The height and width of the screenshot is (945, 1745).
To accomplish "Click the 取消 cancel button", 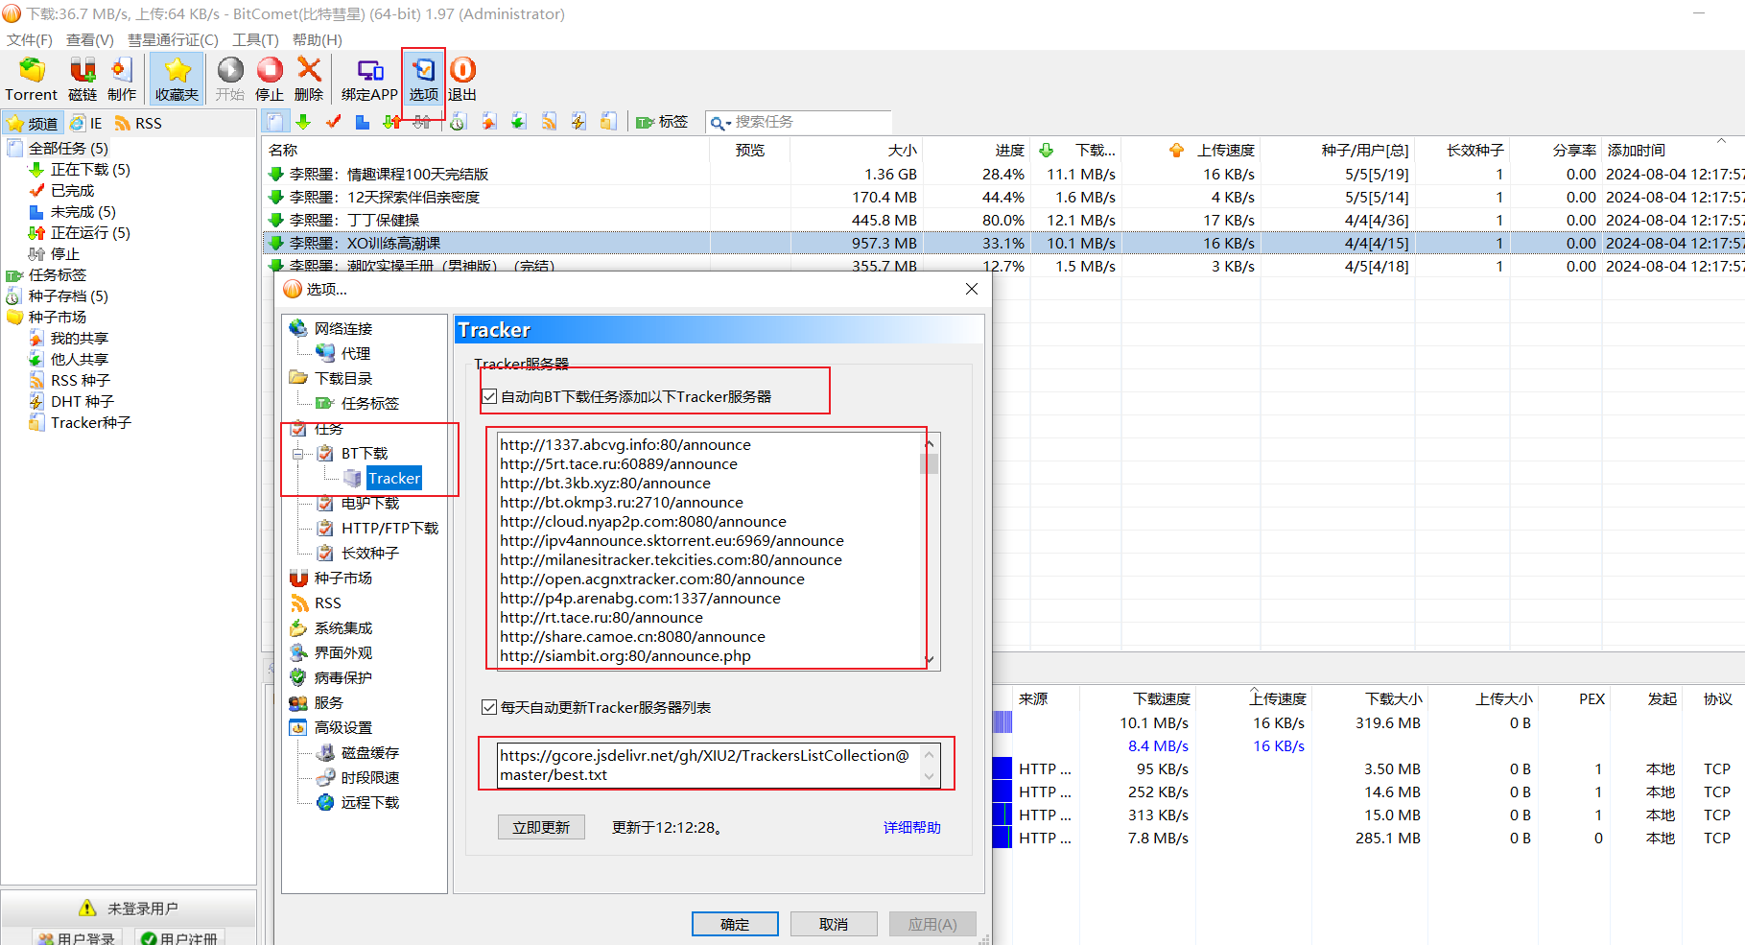I will click(x=834, y=924).
